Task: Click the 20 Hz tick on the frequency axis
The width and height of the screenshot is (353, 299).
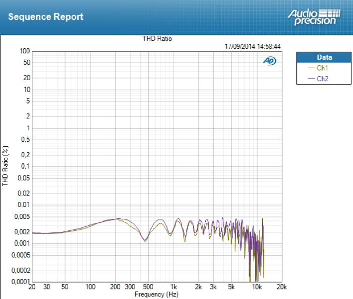Action: click(32, 288)
